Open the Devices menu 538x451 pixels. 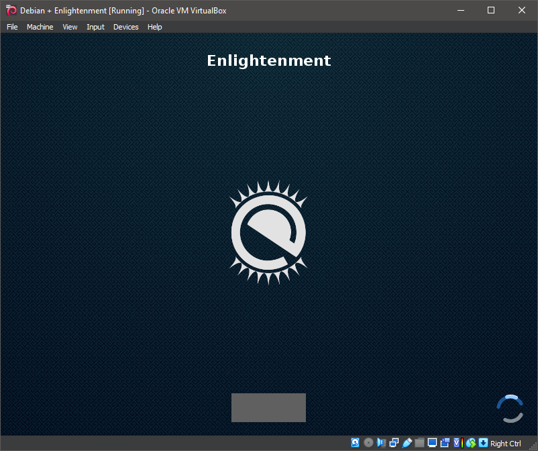coord(125,27)
